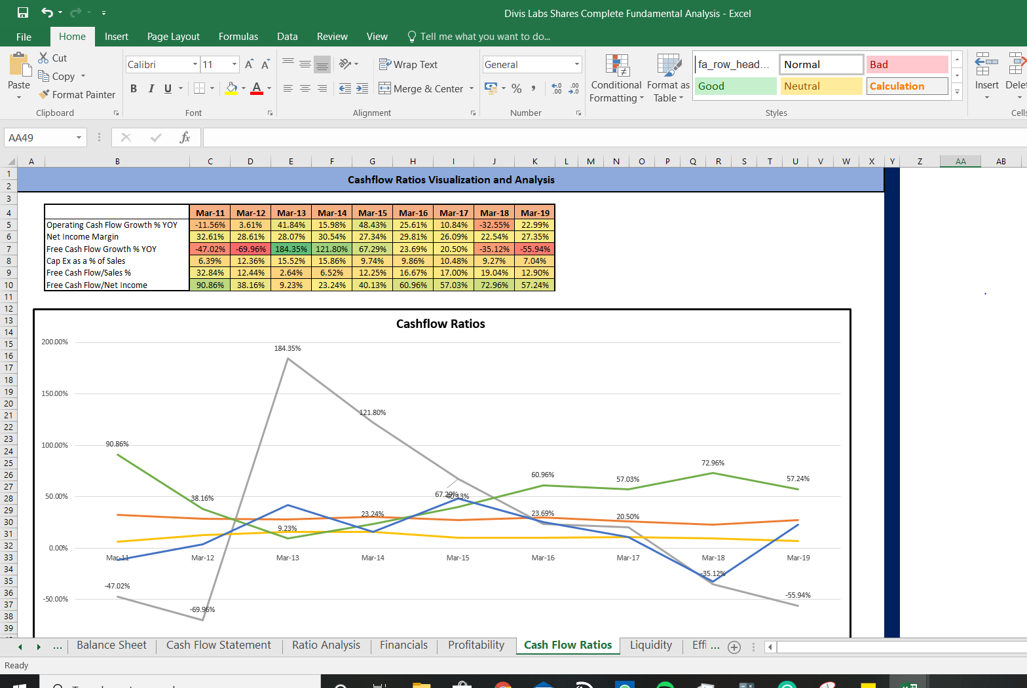
Task: Open the General number format dropdown
Action: [577, 64]
